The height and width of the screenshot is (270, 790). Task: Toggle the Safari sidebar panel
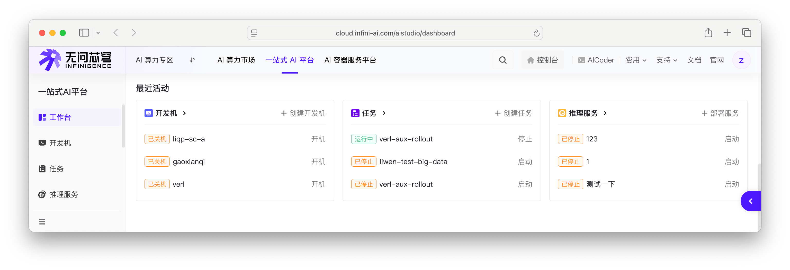click(x=84, y=33)
